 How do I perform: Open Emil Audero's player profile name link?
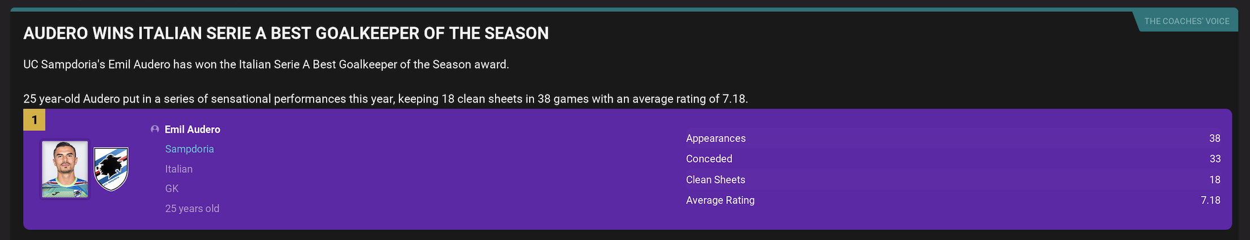pyautogui.click(x=192, y=130)
